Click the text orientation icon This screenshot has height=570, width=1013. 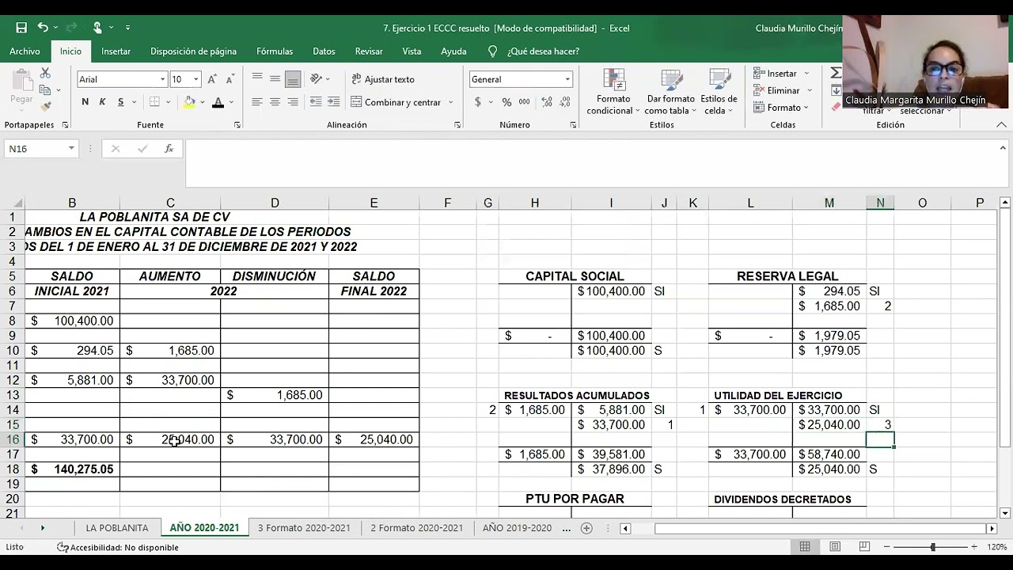(317, 79)
